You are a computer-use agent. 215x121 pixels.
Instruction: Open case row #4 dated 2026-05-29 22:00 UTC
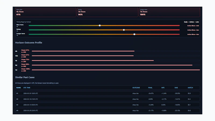(107, 111)
